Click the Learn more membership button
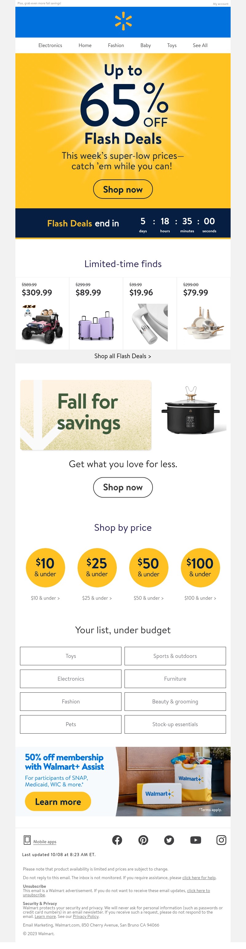Viewport: 246px width, 949px height. click(58, 802)
